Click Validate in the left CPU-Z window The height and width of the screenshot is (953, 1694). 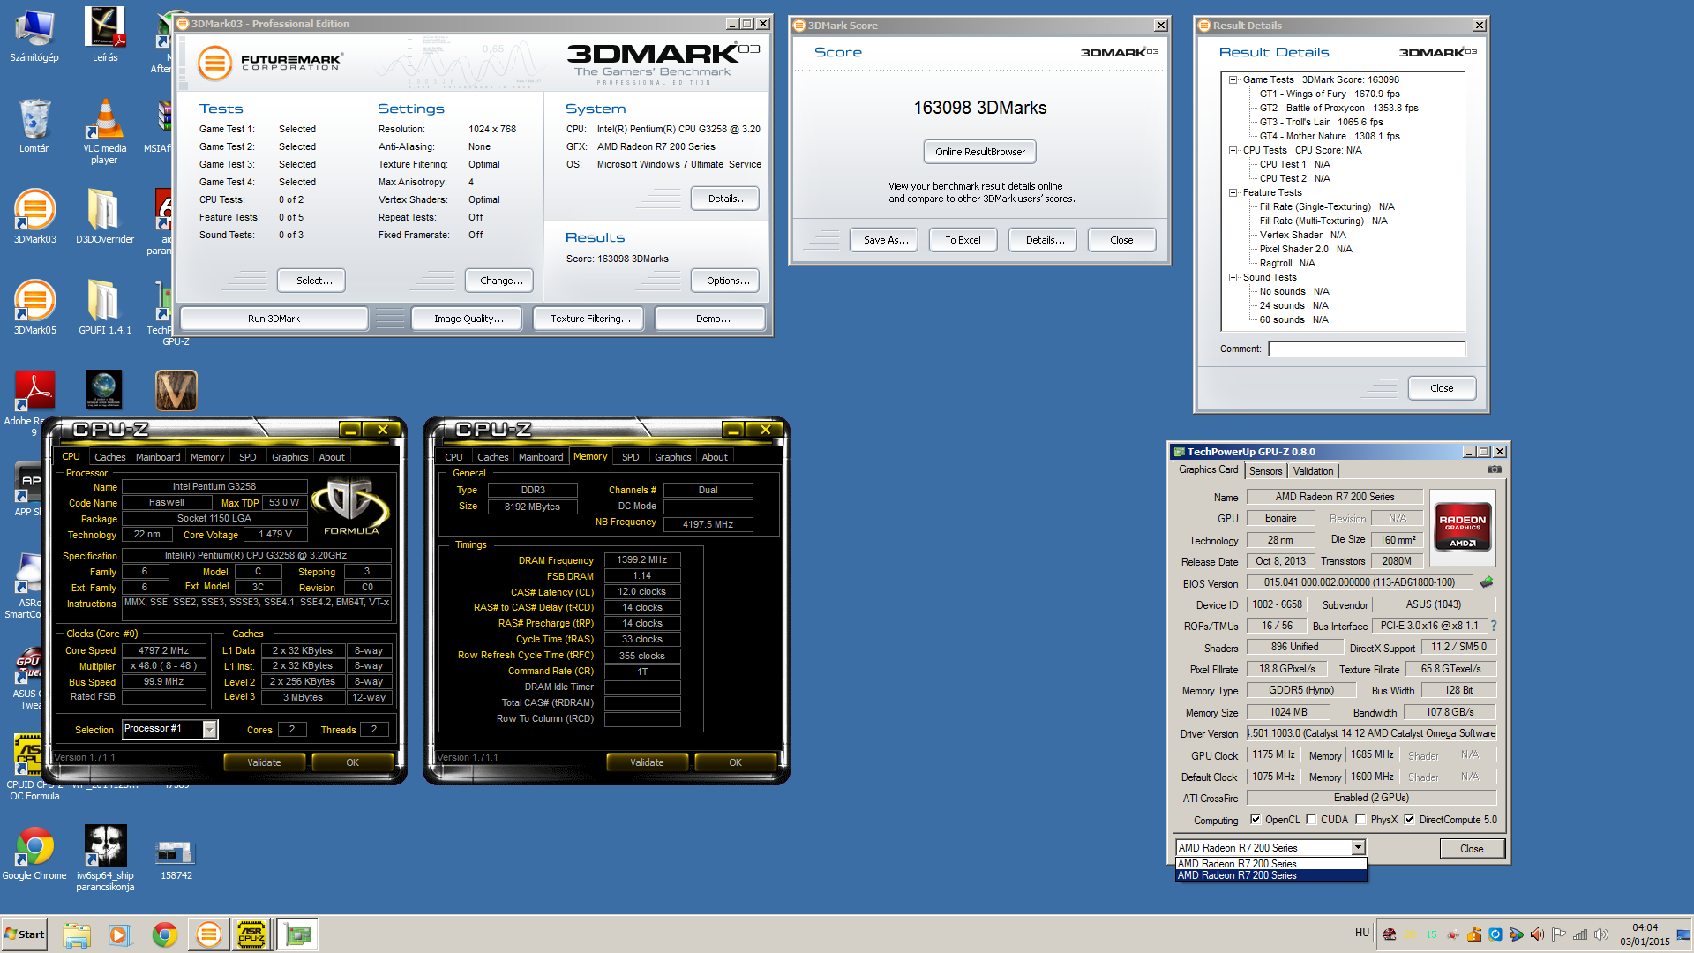click(264, 762)
